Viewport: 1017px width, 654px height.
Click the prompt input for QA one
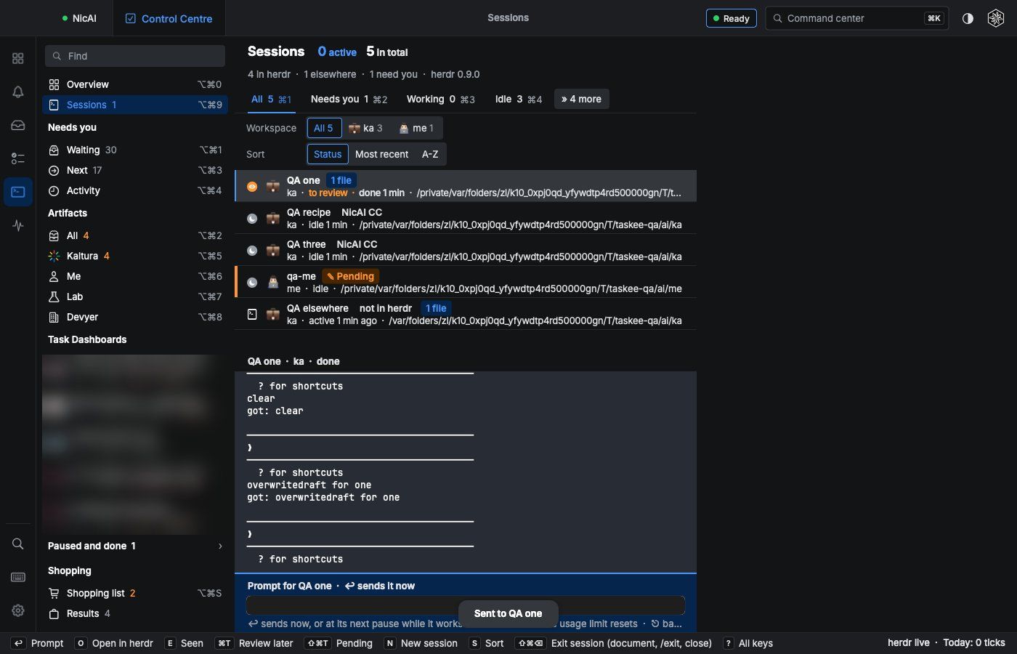tap(466, 605)
